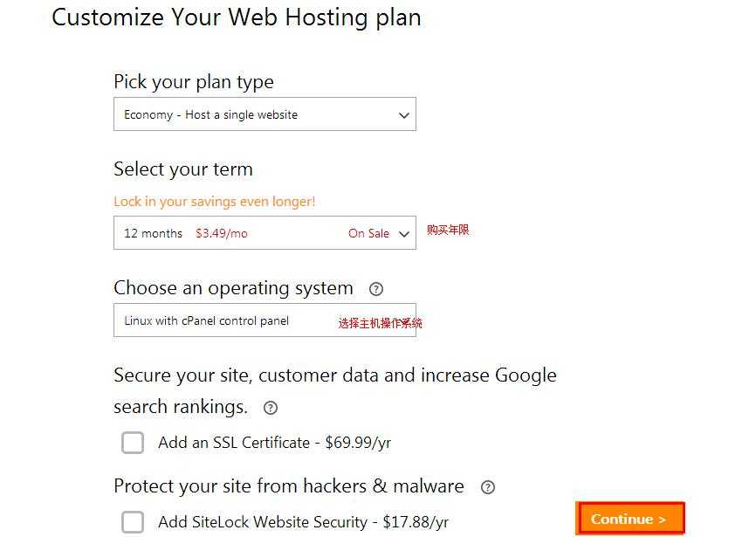The image size is (756, 537).
Task: Click the "Add an SSL Certificate - $69.99/yr" label
Action: [x=274, y=443]
